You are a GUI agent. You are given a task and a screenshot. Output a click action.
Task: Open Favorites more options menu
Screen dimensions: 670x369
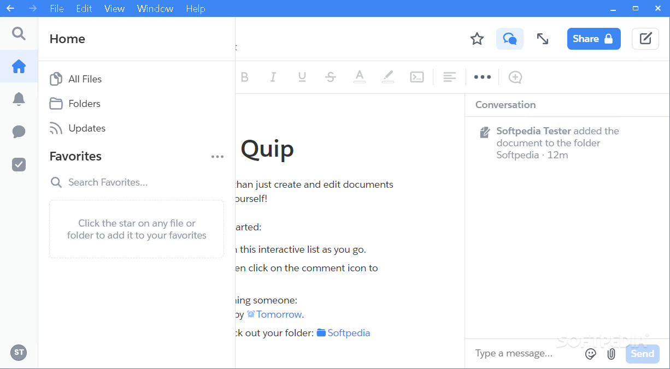(x=218, y=157)
